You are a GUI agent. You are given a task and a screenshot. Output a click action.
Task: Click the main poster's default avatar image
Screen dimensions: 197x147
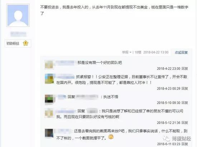[x=18, y=15]
